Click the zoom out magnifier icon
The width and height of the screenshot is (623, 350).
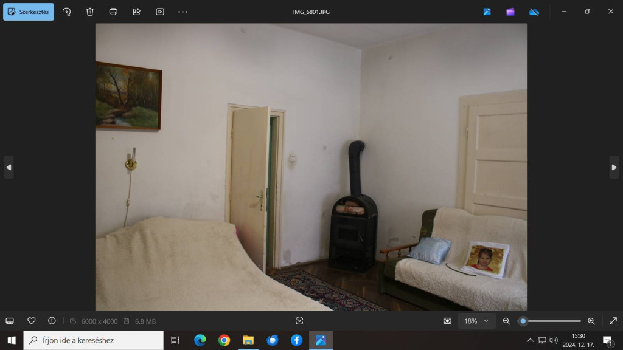tap(506, 321)
